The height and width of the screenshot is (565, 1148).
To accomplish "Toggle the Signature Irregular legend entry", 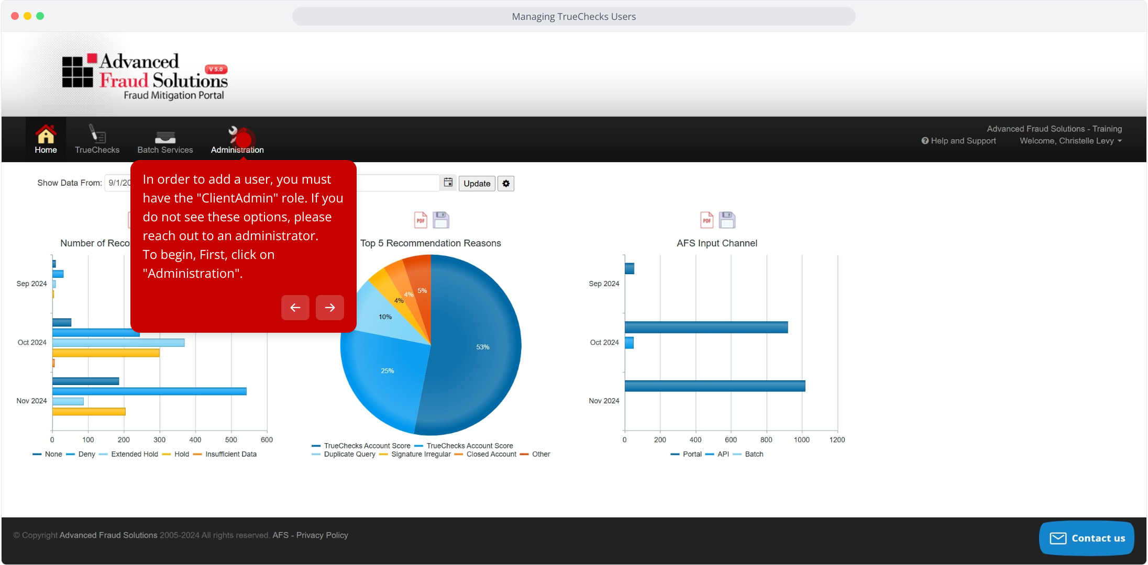I will [415, 454].
